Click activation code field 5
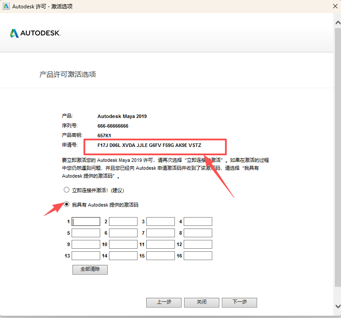Image resolution: width=341 pixels, height=318 pixels. click(86, 233)
